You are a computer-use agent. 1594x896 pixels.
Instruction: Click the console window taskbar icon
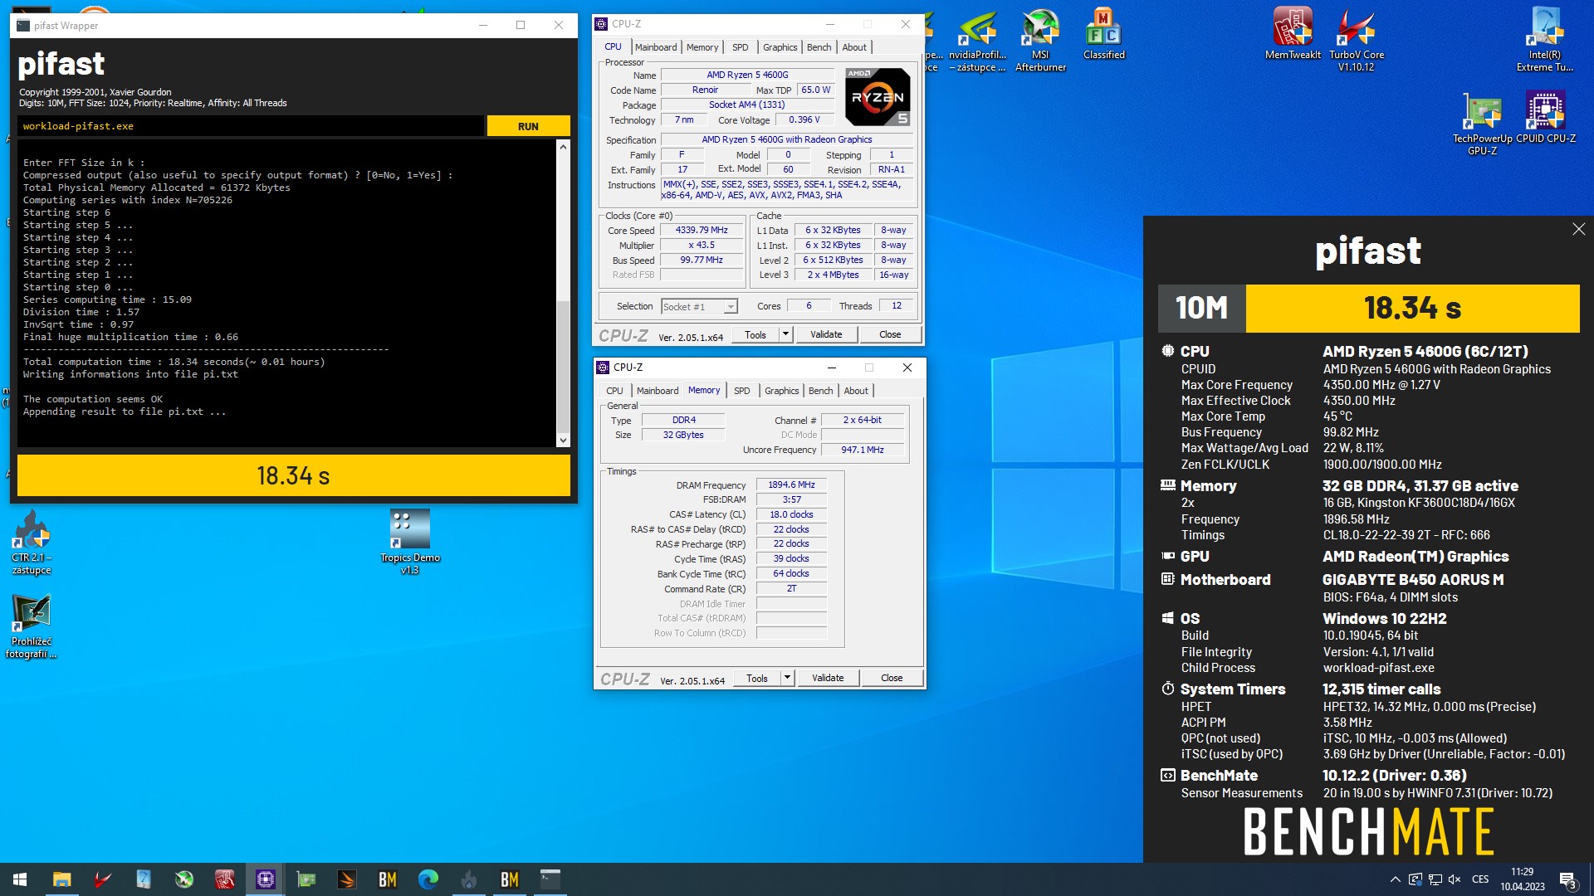tap(550, 879)
